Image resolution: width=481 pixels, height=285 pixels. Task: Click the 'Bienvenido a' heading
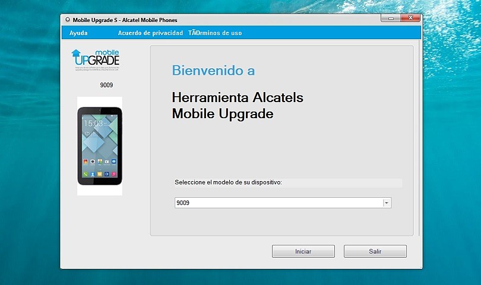click(x=213, y=70)
